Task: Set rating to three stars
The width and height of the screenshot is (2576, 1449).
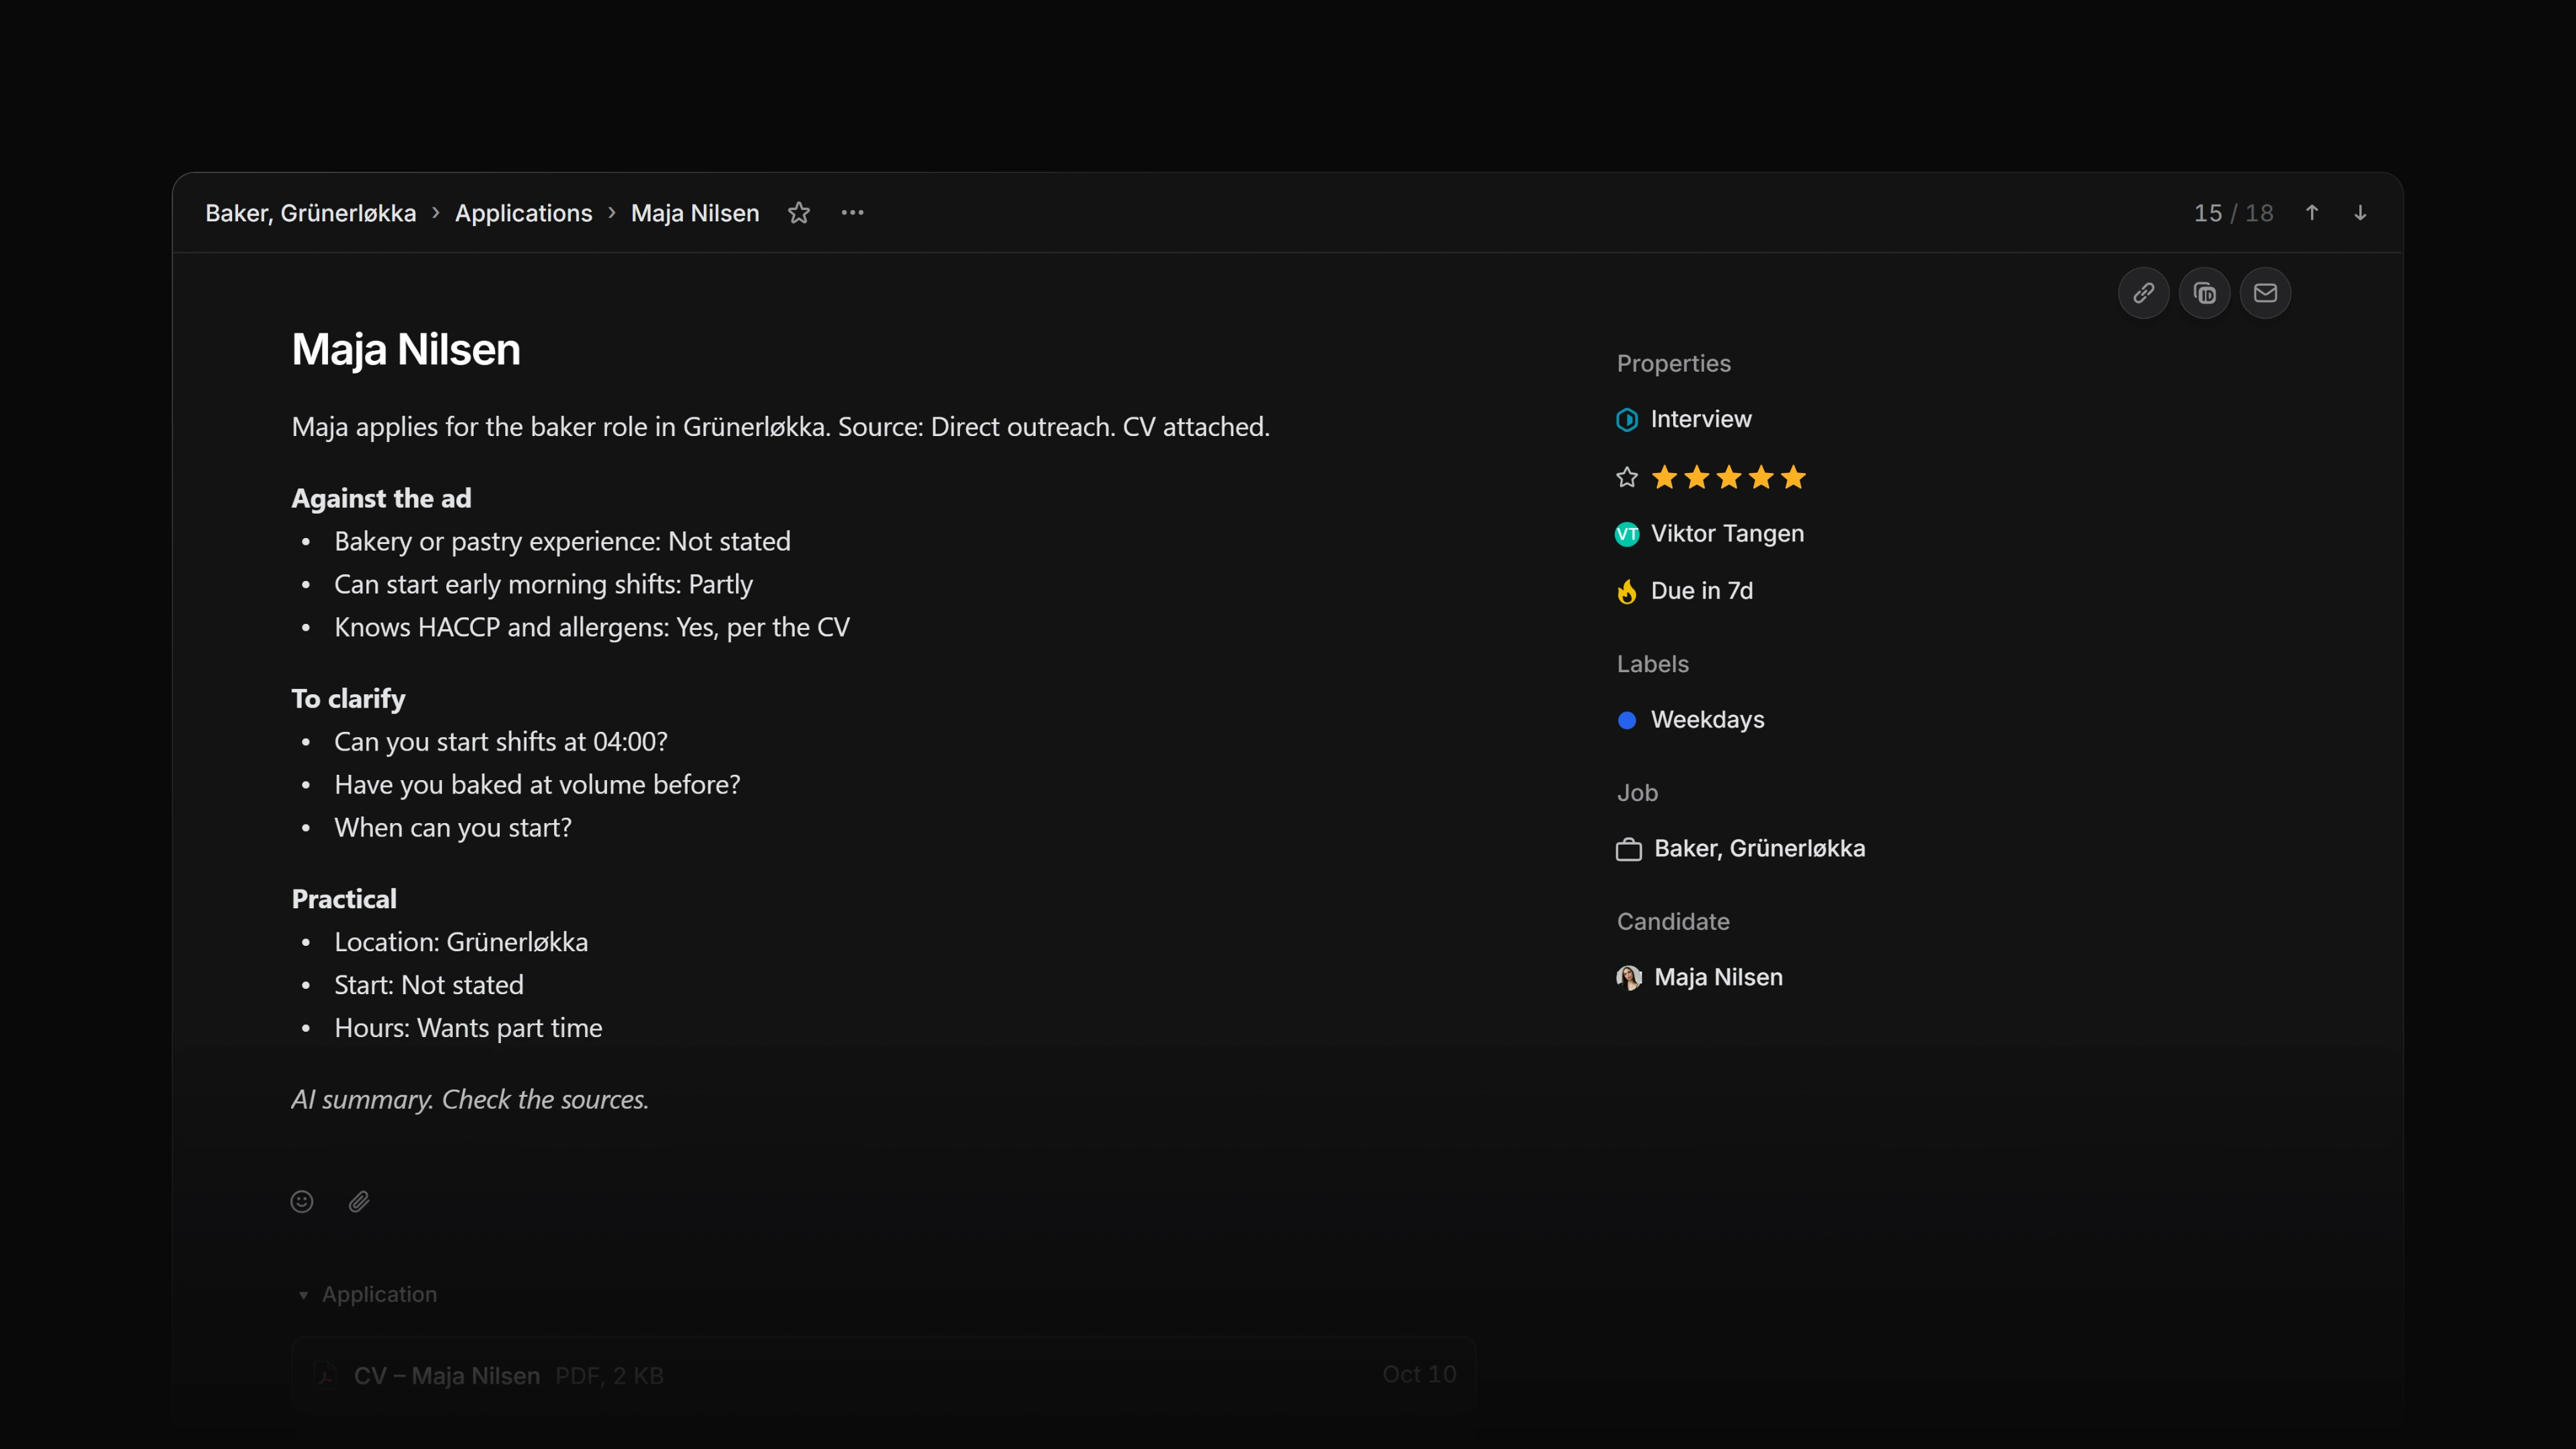Action: [x=1729, y=477]
